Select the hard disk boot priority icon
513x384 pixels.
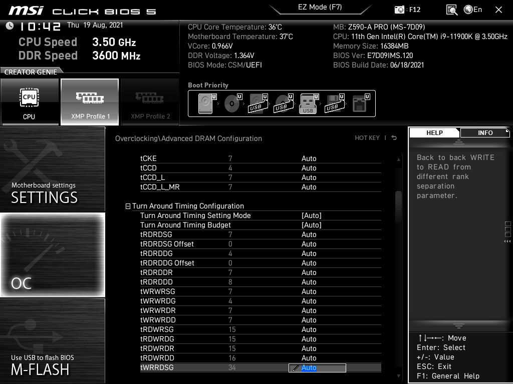tap(207, 103)
